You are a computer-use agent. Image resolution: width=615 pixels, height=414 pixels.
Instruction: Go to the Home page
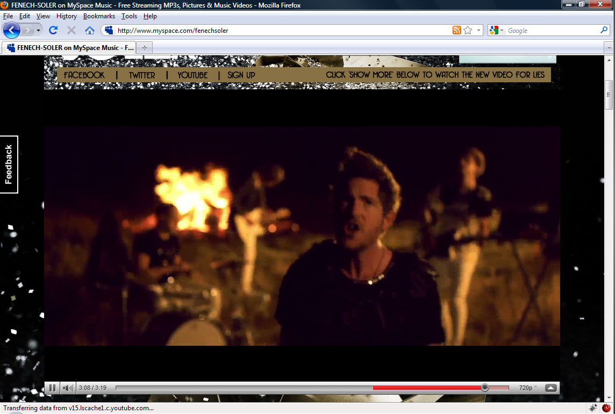[x=89, y=30]
